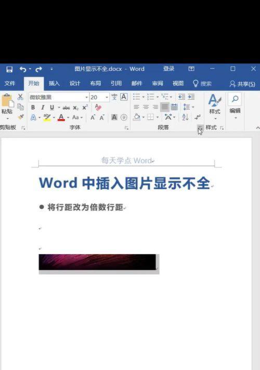Apply text effects glowing A icon

pos(33,117)
